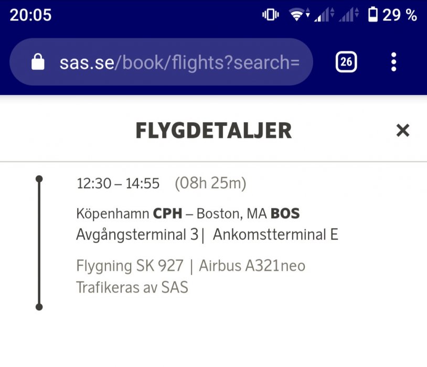The width and height of the screenshot is (427, 367).
Task: Click the sas.se address bar
Action: (x=179, y=62)
